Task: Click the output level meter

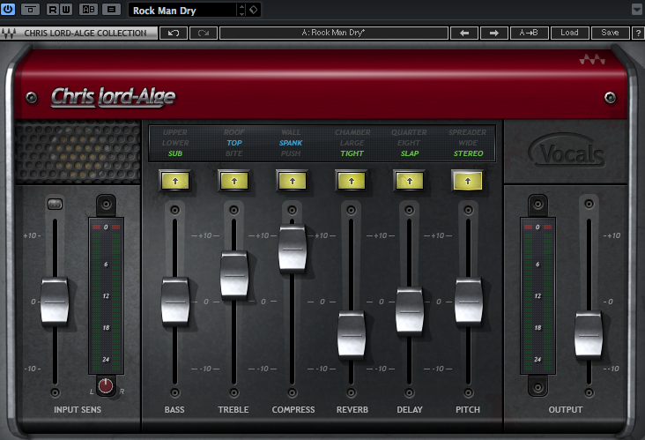Action: (537, 295)
